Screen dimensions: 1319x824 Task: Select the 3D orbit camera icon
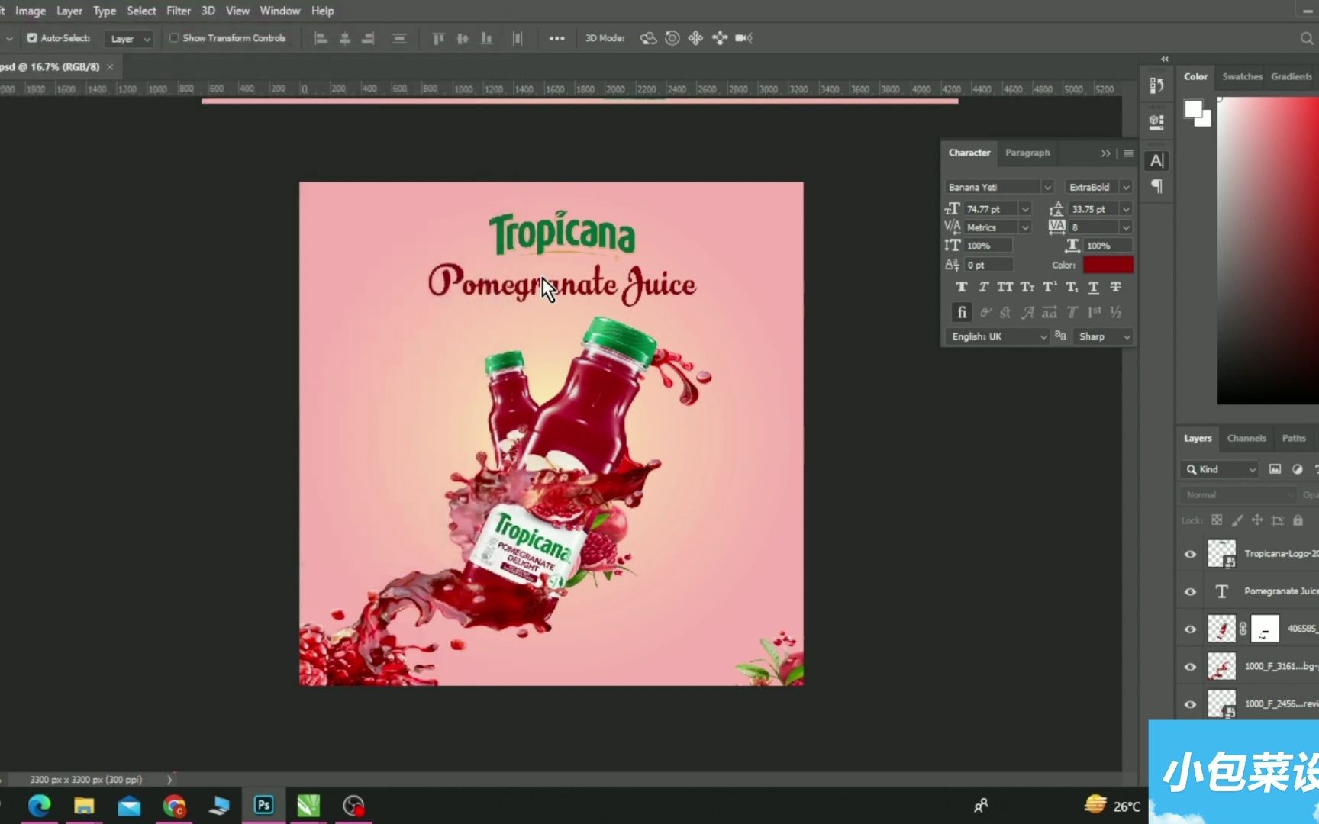click(648, 38)
